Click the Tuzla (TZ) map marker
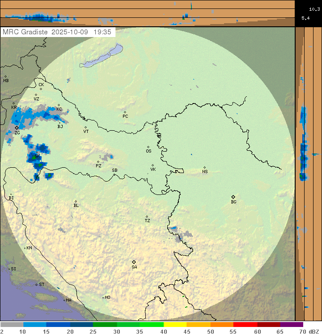Screen dimensions: 322x335 (x=147, y=217)
